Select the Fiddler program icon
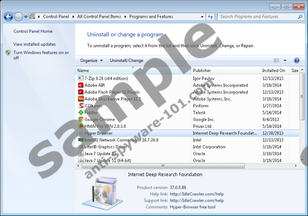The height and width of the screenshot is (216, 308). pyautogui.click(x=81, y=113)
